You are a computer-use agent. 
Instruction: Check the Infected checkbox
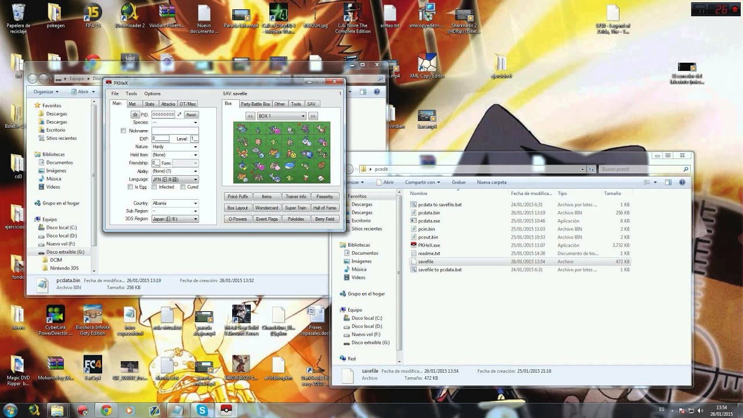(x=154, y=187)
